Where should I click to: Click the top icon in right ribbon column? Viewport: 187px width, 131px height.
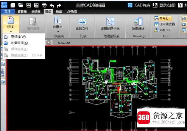184,18
